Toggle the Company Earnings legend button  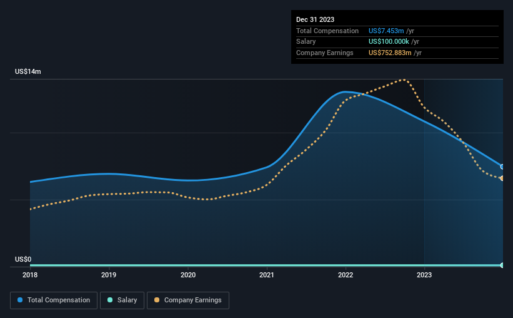click(x=188, y=300)
